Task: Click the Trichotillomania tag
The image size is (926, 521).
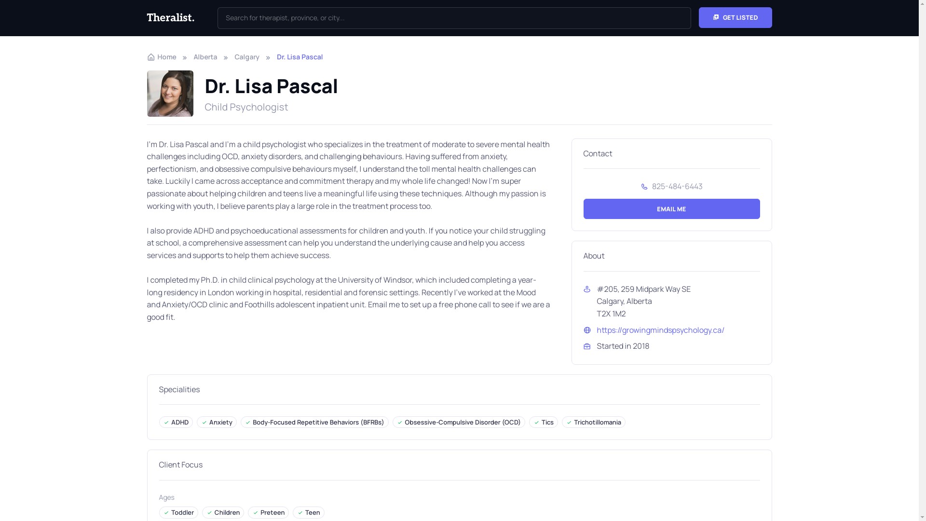Action: [x=593, y=423]
